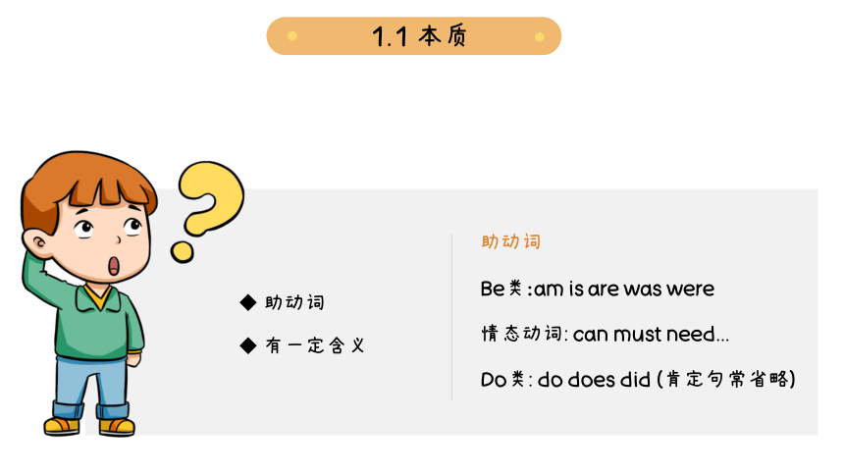
Task: Click the right yellow dot on title banner
Action: pyautogui.click(x=540, y=36)
